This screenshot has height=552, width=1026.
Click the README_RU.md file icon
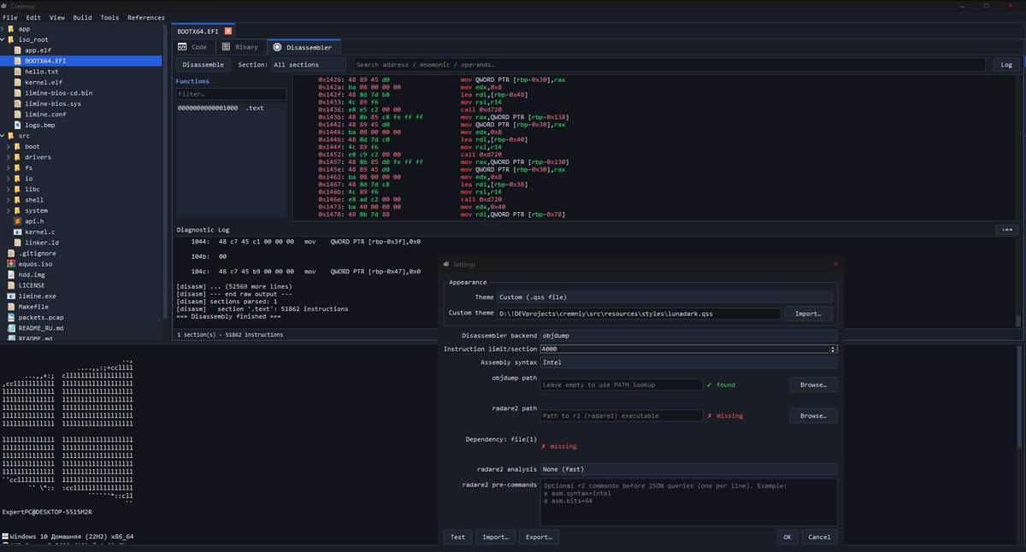pos(10,328)
